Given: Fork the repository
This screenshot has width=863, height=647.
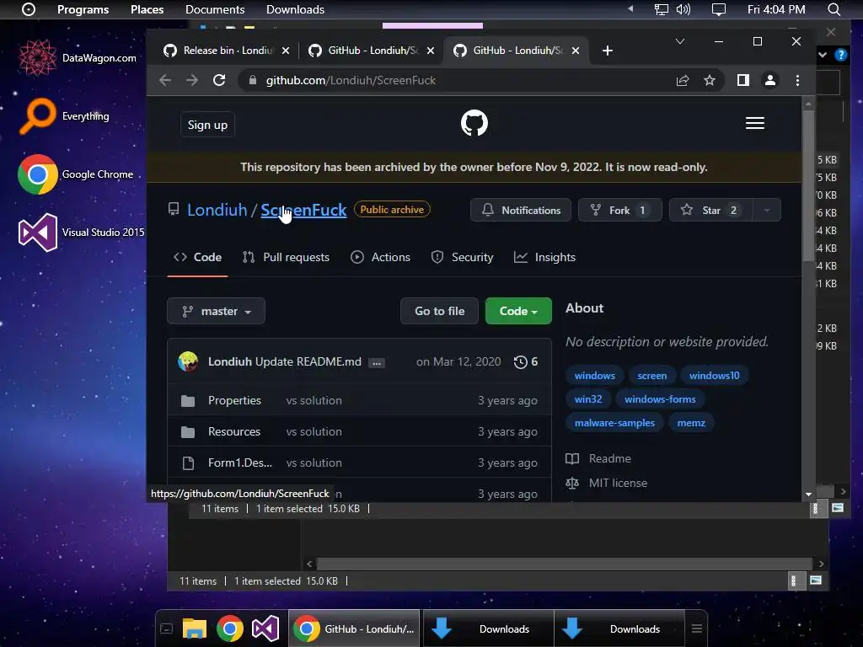Looking at the screenshot, I should [619, 210].
